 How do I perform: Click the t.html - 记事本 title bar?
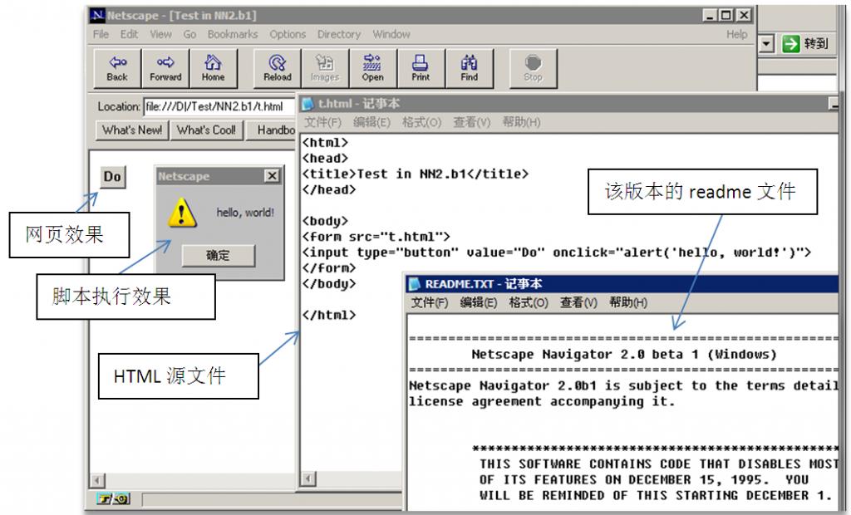(567, 104)
